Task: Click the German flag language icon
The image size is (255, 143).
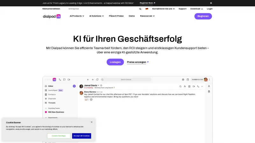Action: coord(147,9)
